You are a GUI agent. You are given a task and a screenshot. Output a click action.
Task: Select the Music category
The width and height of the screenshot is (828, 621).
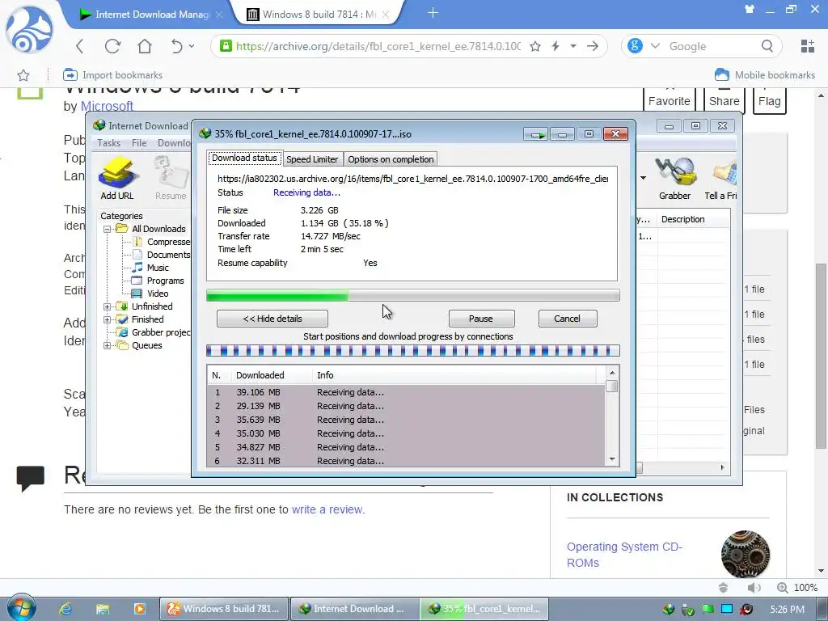pyautogui.click(x=158, y=268)
